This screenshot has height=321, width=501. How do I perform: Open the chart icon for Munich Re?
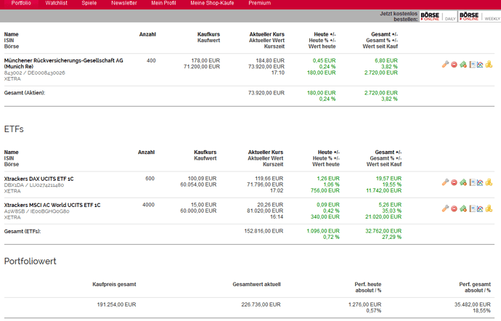480,65
